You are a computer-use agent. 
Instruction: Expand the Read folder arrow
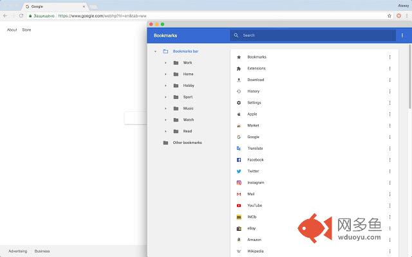pos(165,131)
